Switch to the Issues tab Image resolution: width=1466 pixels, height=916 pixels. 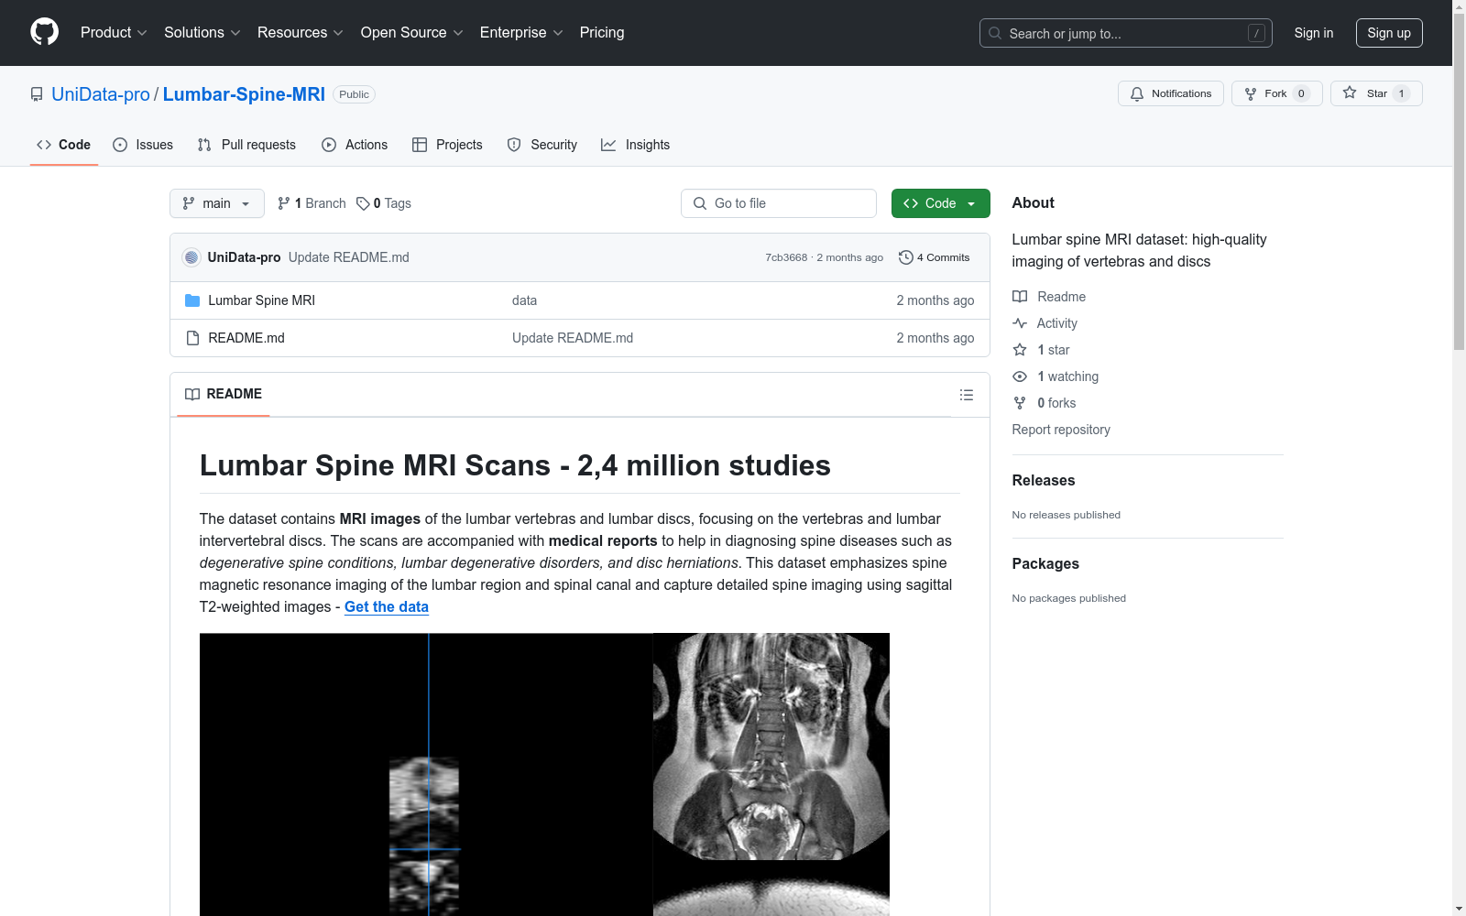(x=143, y=145)
